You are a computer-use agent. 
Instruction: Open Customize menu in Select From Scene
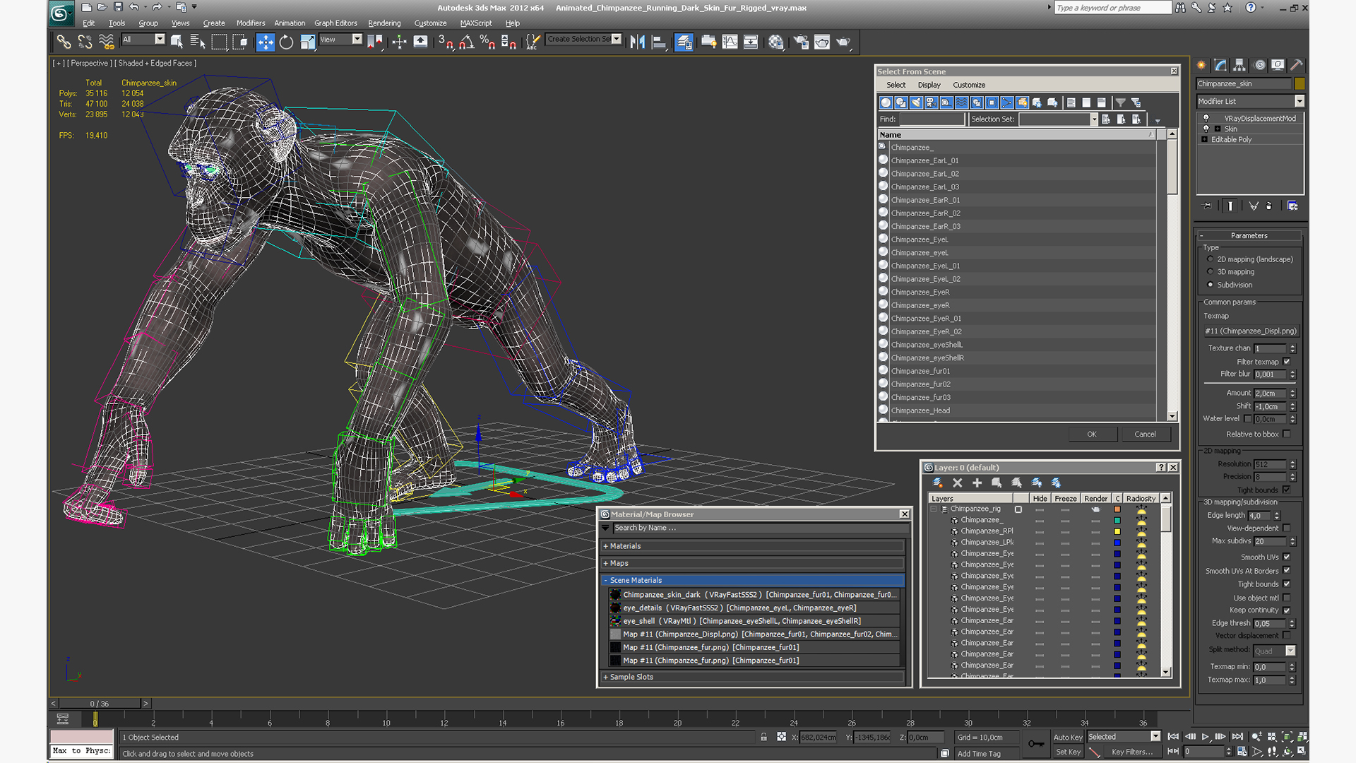pos(969,85)
